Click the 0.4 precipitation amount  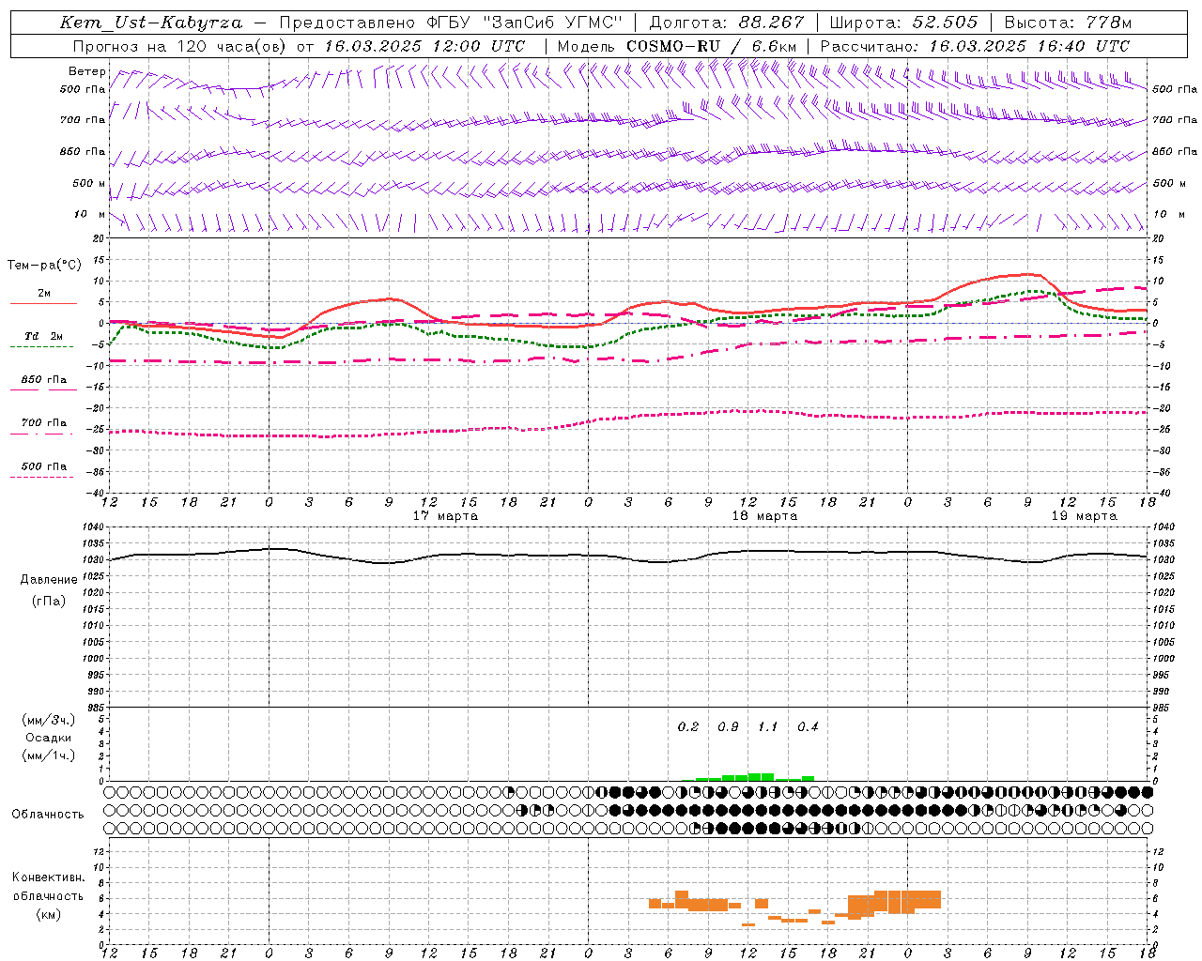808,727
